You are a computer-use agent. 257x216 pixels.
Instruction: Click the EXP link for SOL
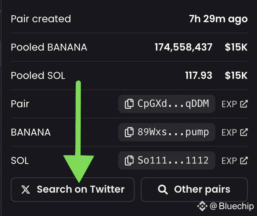[x=234, y=161]
